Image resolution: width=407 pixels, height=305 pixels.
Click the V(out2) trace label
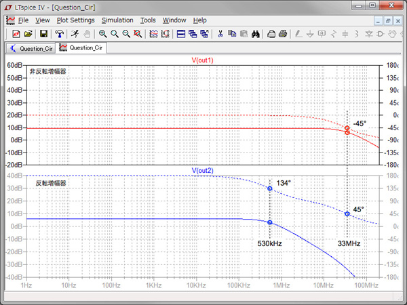(x=202, y=171)
